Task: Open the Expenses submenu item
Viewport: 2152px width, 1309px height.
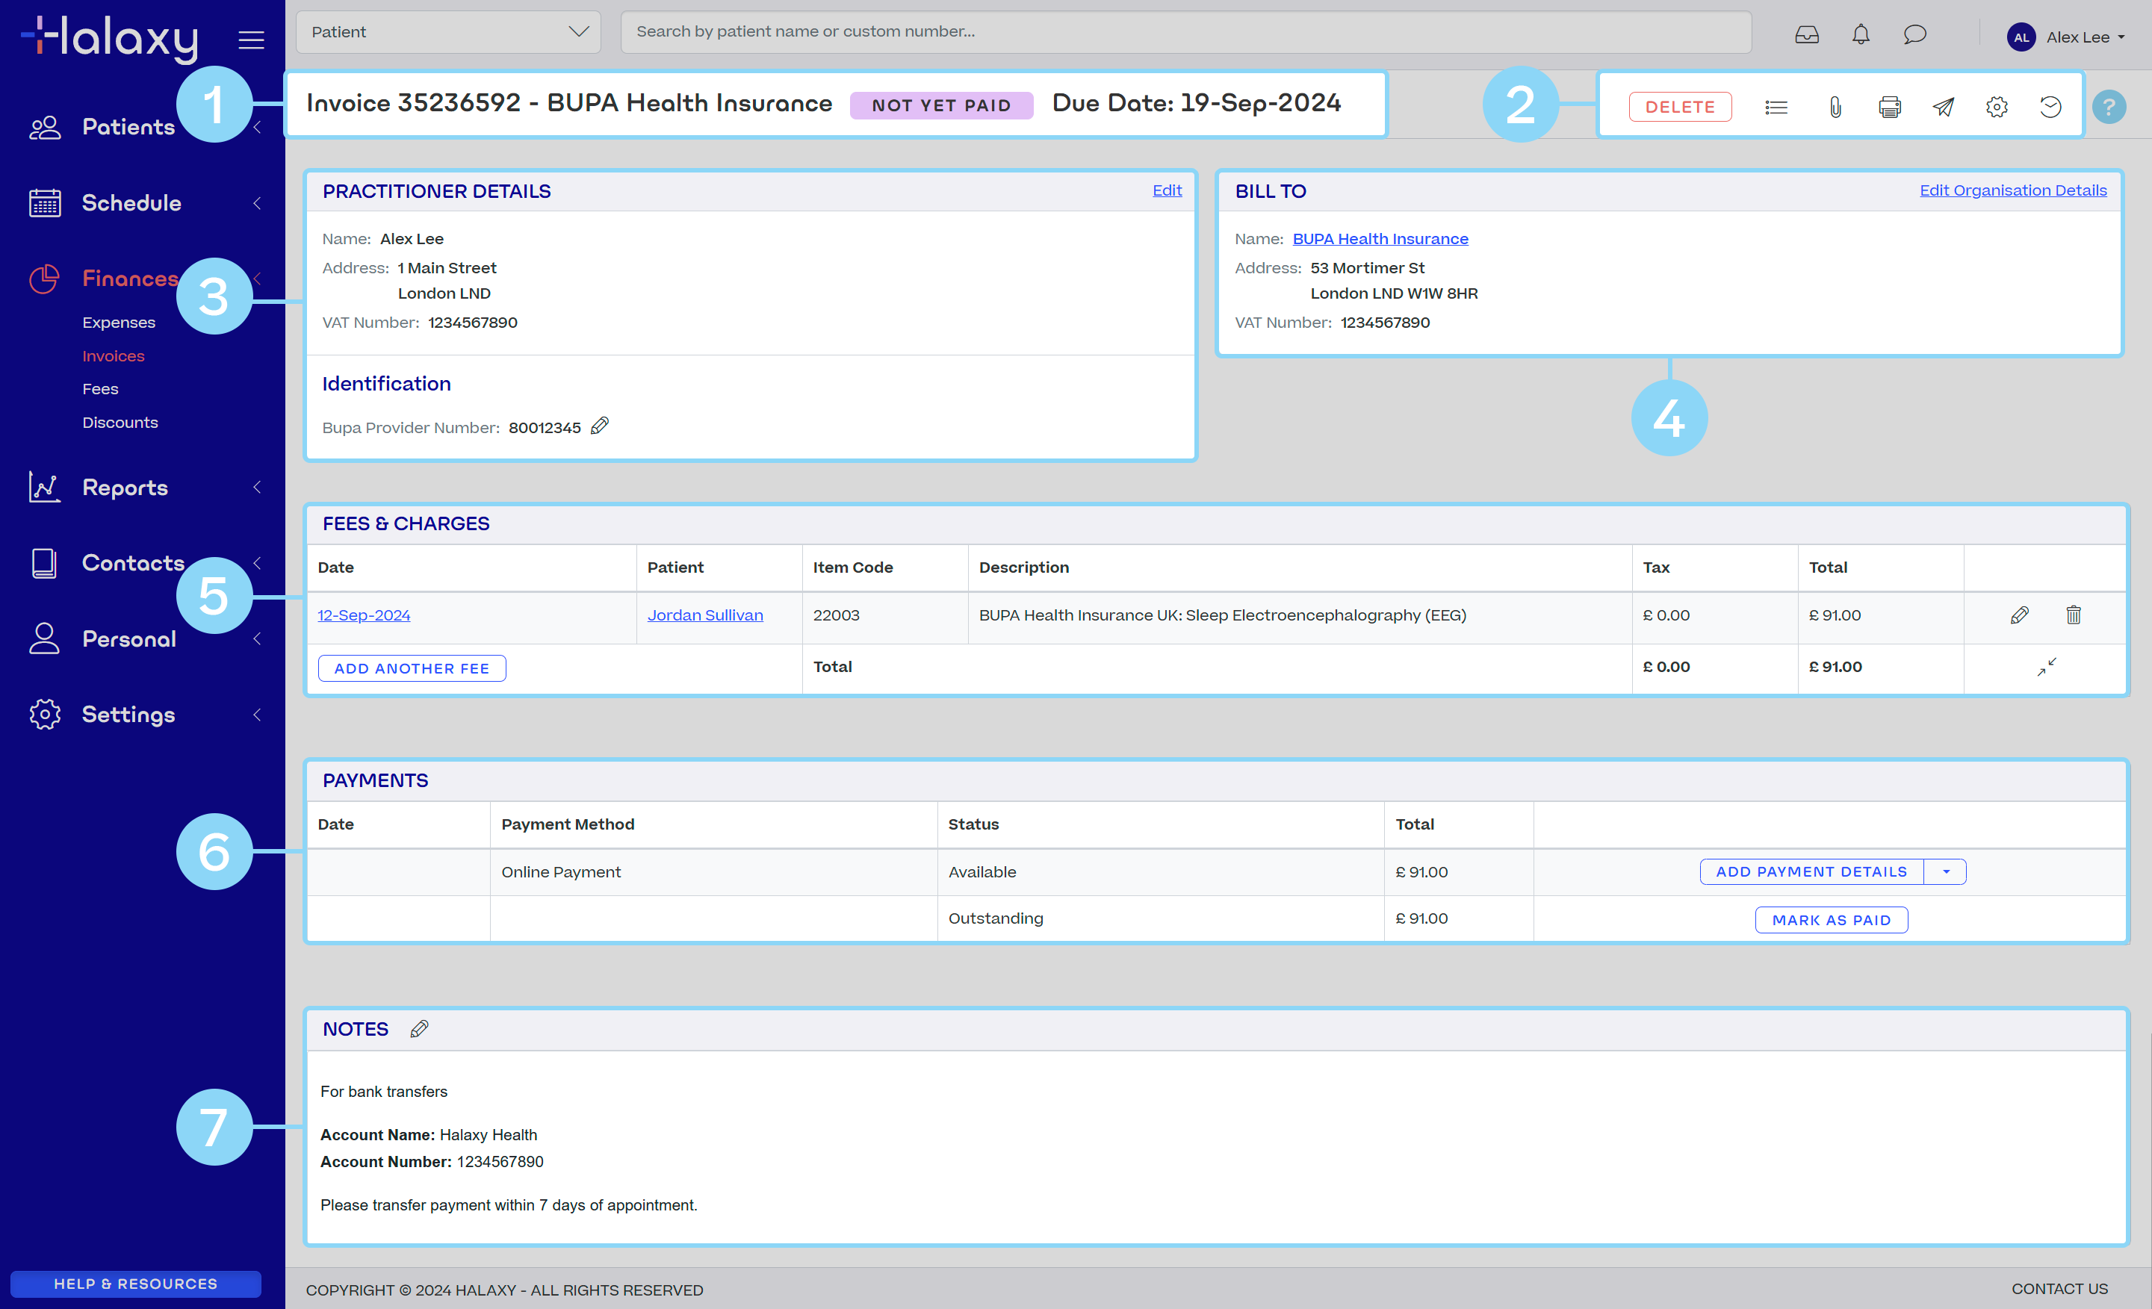Action: pos(119,323)
